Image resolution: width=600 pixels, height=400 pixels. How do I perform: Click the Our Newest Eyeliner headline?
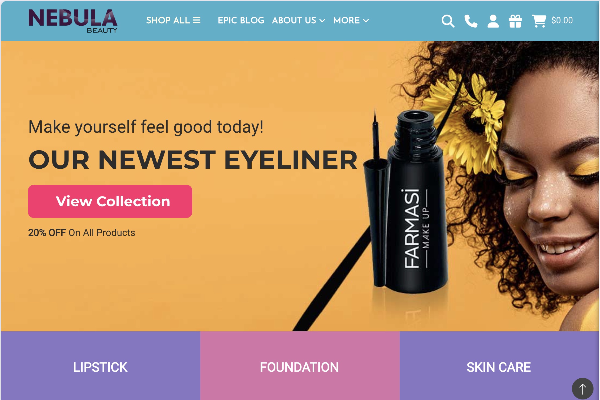click(x=193, y=160)
